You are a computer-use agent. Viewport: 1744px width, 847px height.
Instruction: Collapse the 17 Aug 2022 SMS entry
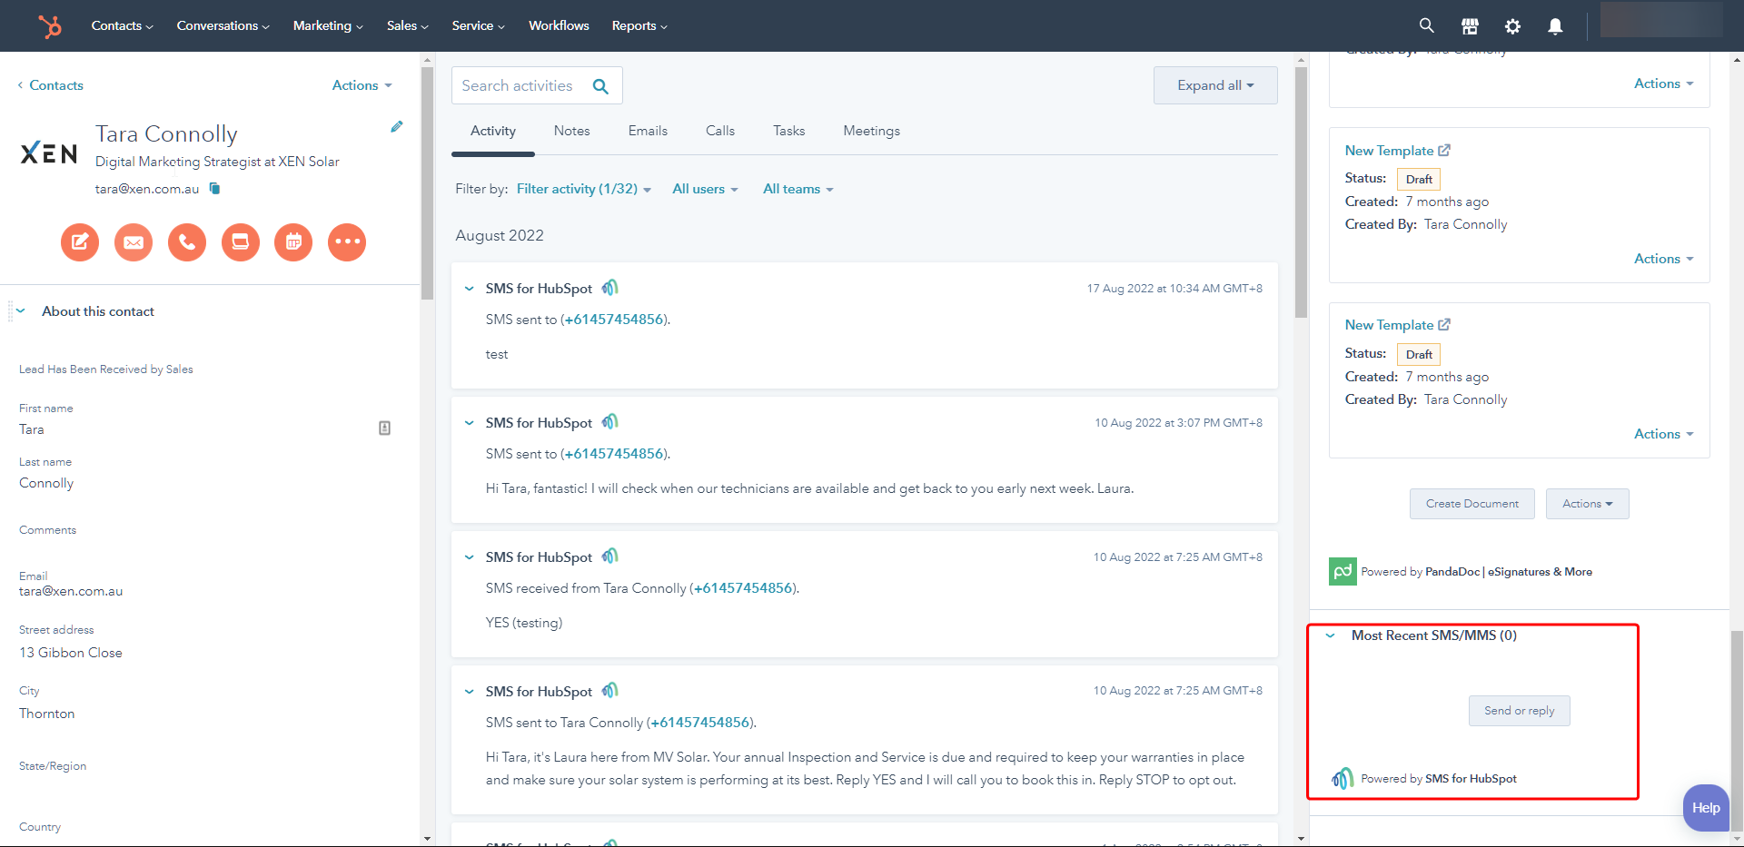click(469, 289)
